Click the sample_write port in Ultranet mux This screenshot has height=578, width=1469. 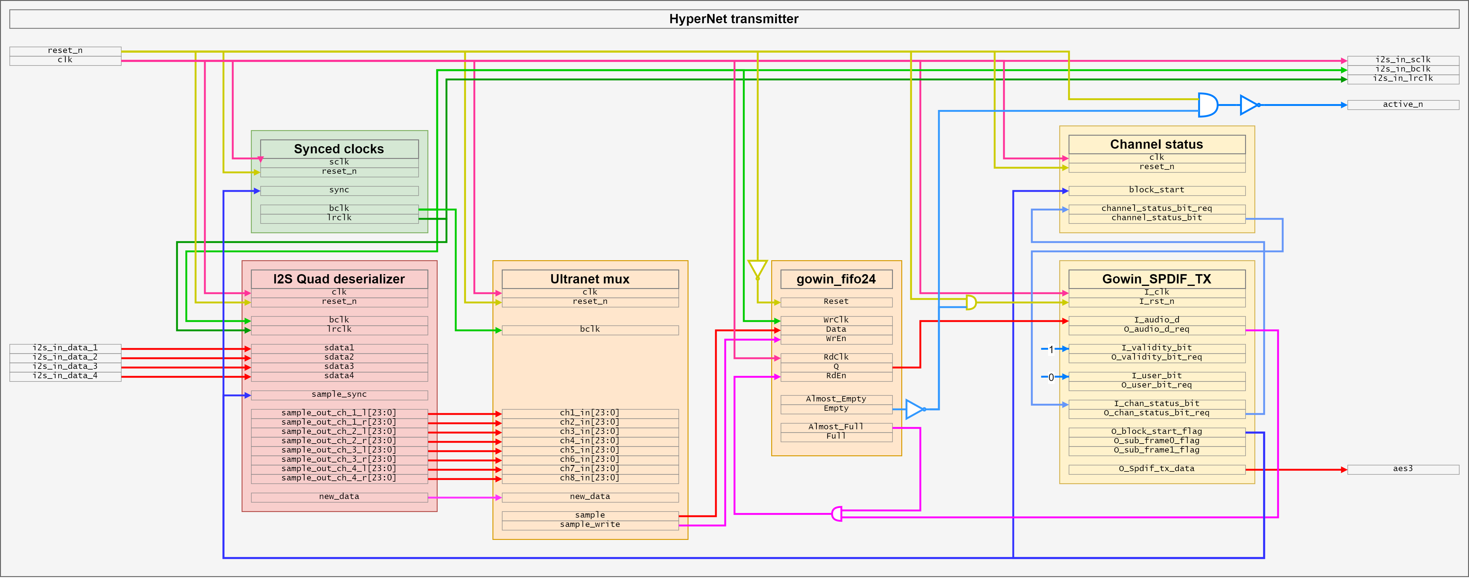click(x=590, y=525)
